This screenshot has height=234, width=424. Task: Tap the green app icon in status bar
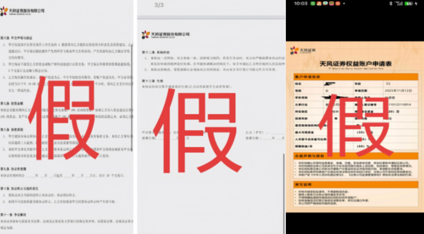(313, 4)
